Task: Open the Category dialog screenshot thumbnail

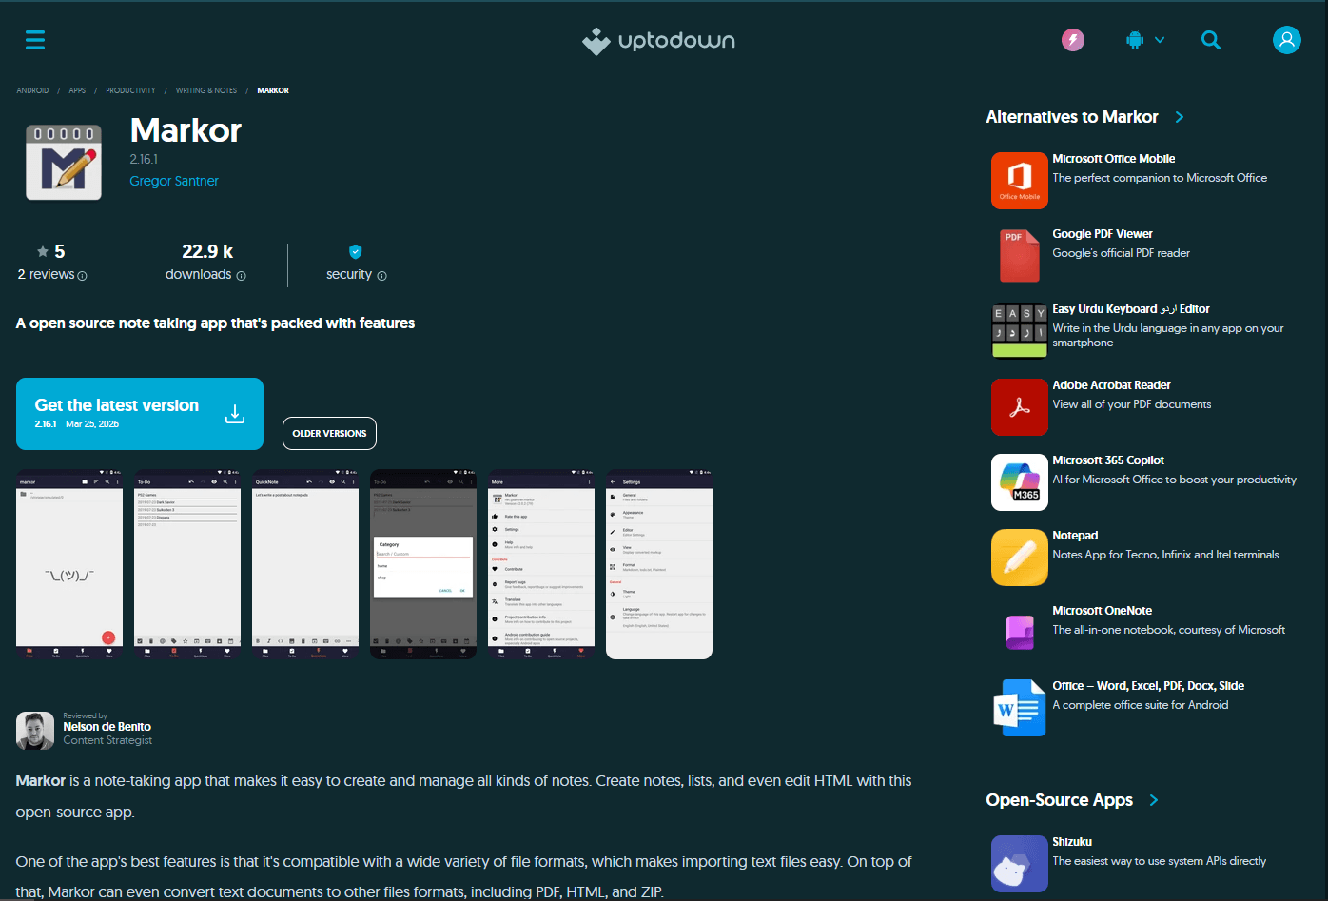Action: [423, 564]
